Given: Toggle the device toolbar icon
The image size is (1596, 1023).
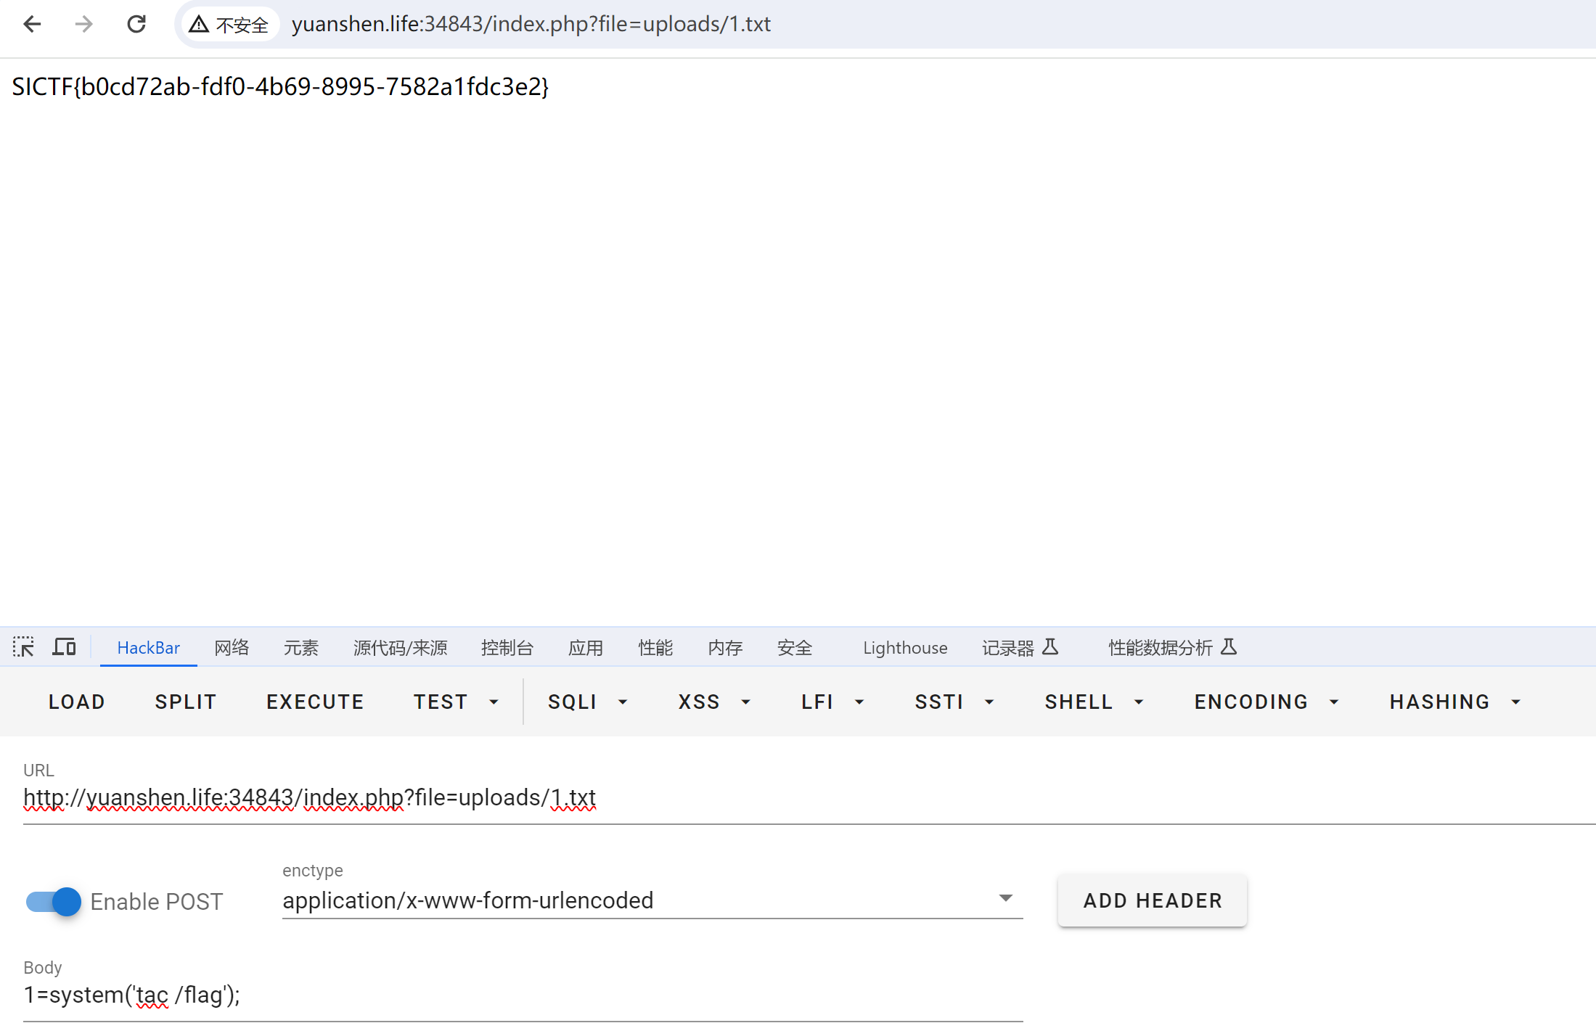Looking at the screenshot, I should 64,646.
